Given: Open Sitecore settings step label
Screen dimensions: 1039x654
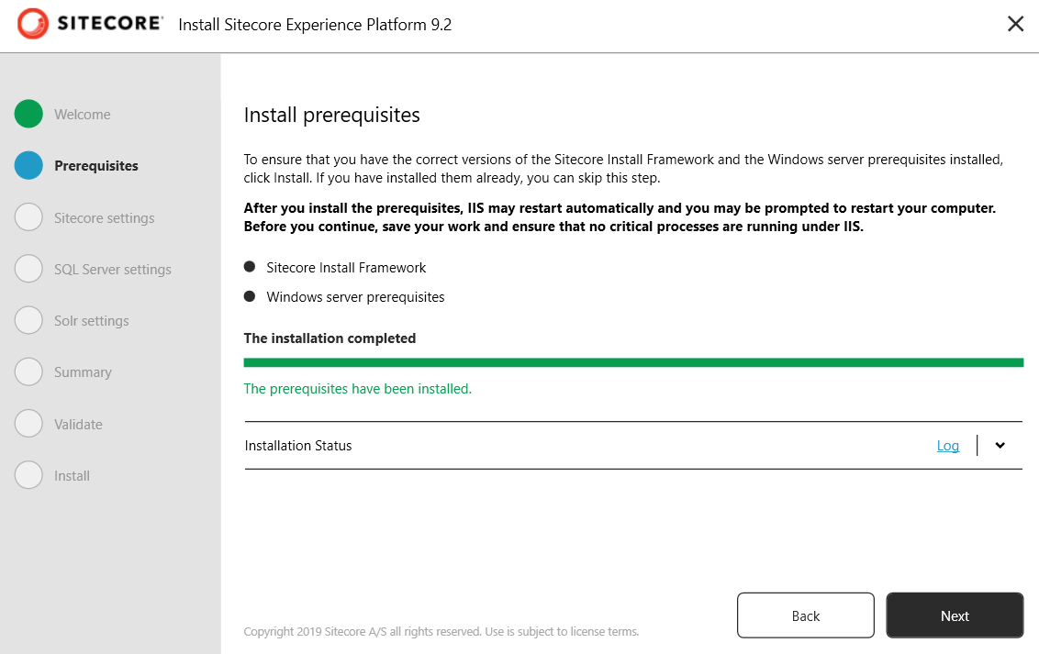Looking at the screenshot, I should 104,217.
